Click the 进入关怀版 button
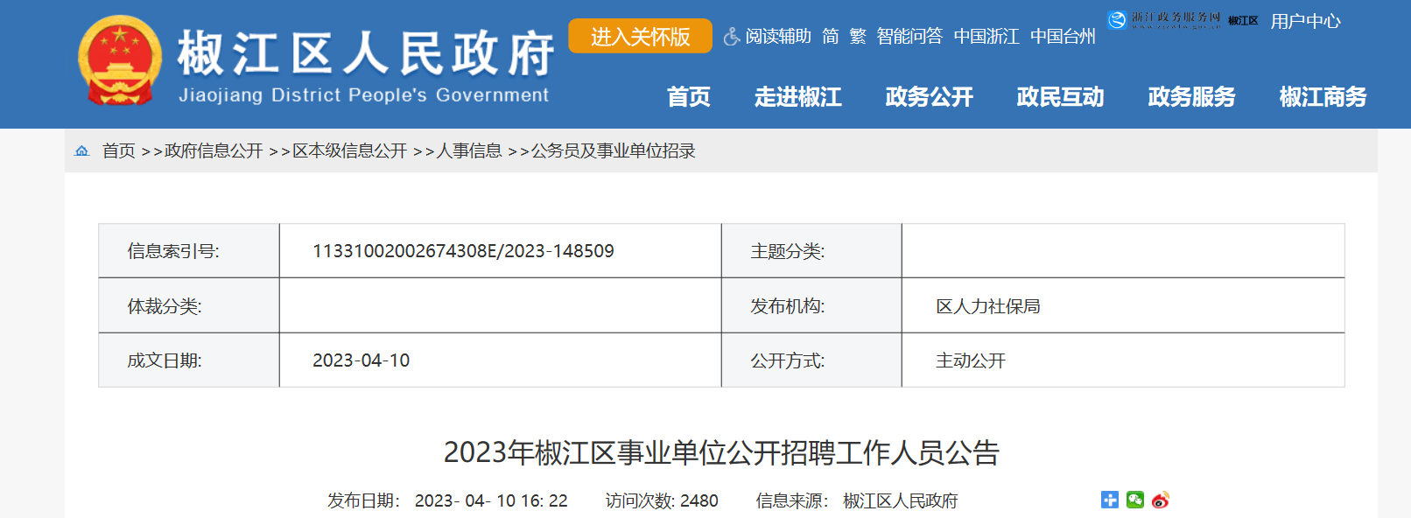 pos(640,36)
